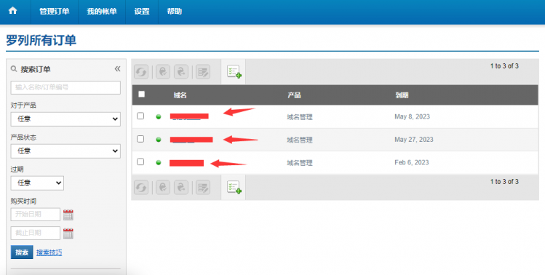
Task: Click the unlock icon in the top toolbar
Action: coord(181,72)
